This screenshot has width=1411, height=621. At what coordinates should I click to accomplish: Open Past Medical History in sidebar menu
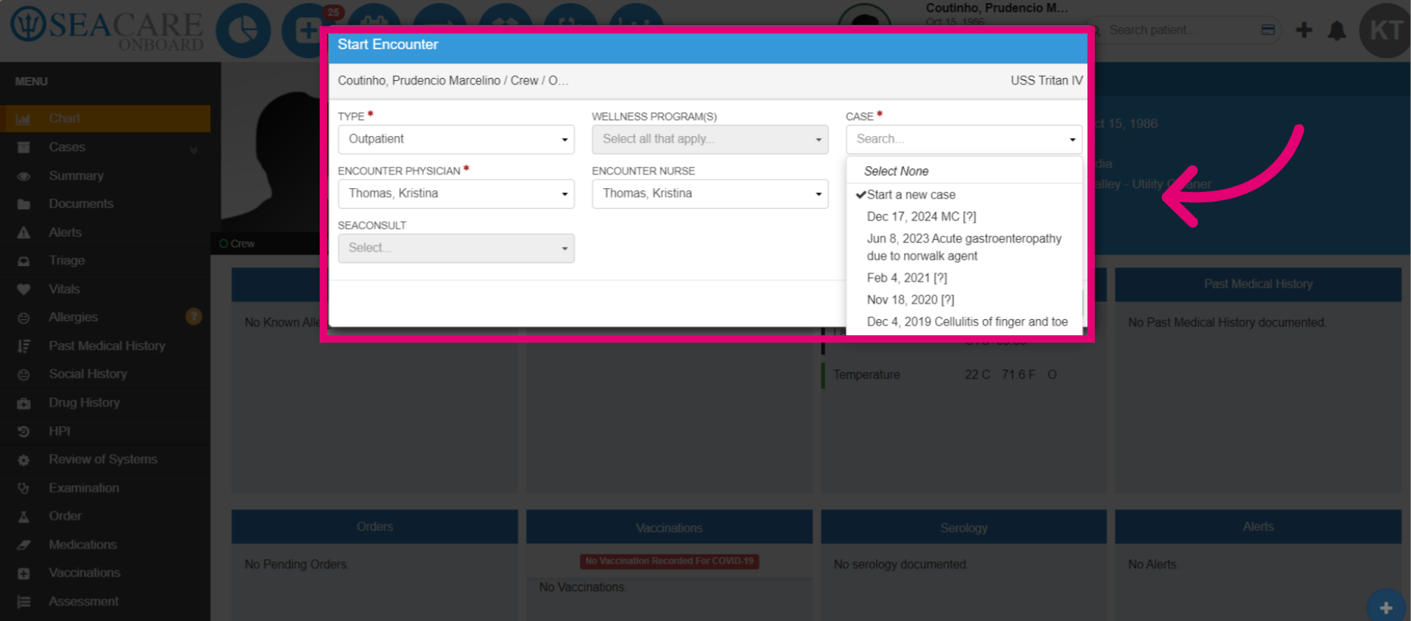(107, 346)
